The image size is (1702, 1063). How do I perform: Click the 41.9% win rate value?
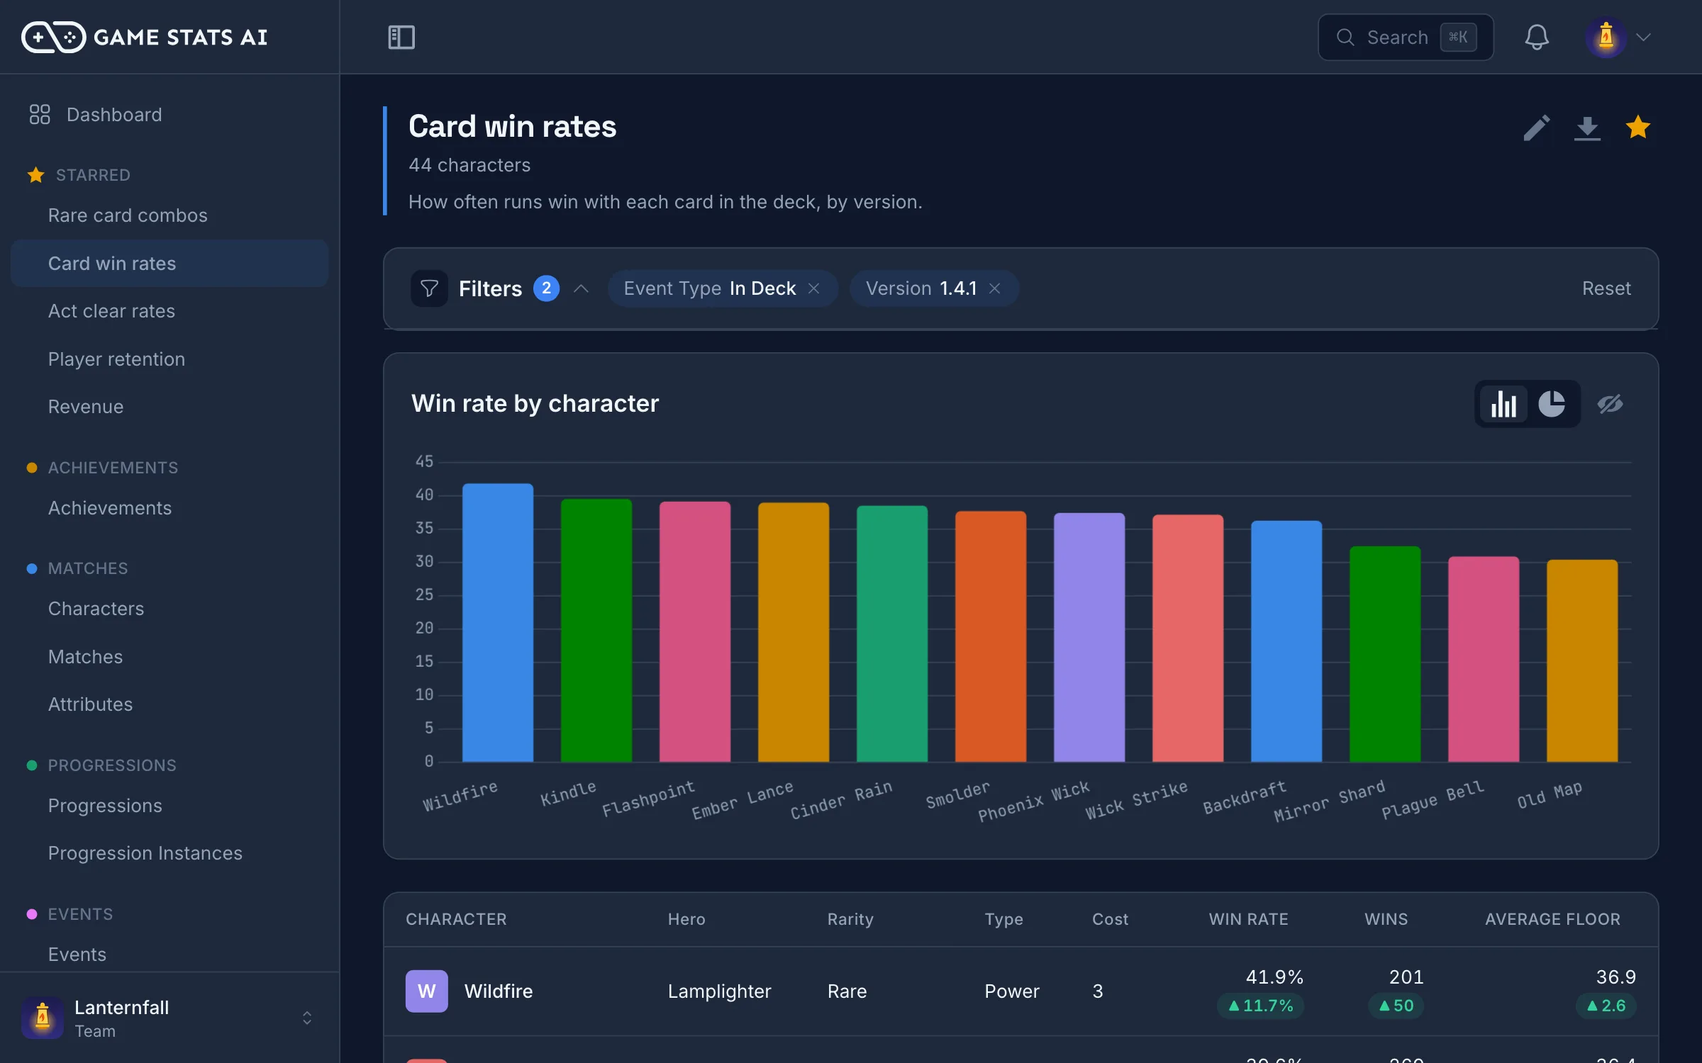1274,977
